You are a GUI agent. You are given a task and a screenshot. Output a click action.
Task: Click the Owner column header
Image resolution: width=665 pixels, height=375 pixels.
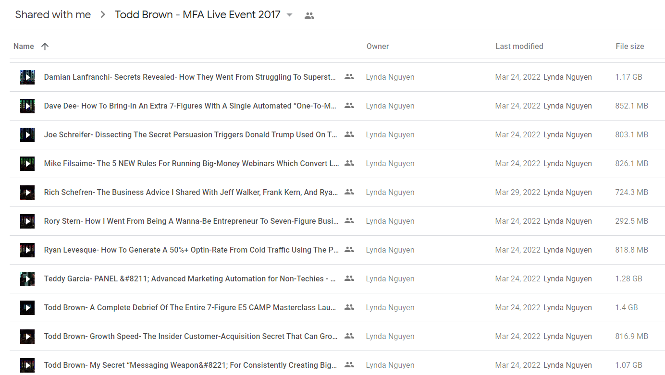tap(378, 47)
